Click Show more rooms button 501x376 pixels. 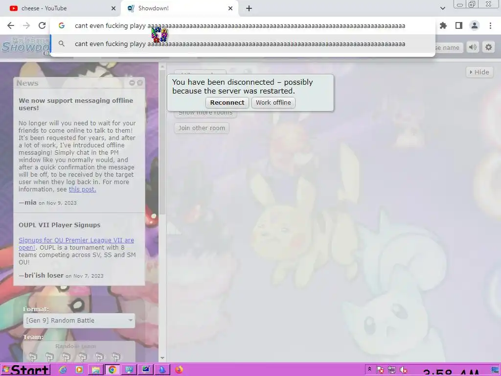point(205,113)
